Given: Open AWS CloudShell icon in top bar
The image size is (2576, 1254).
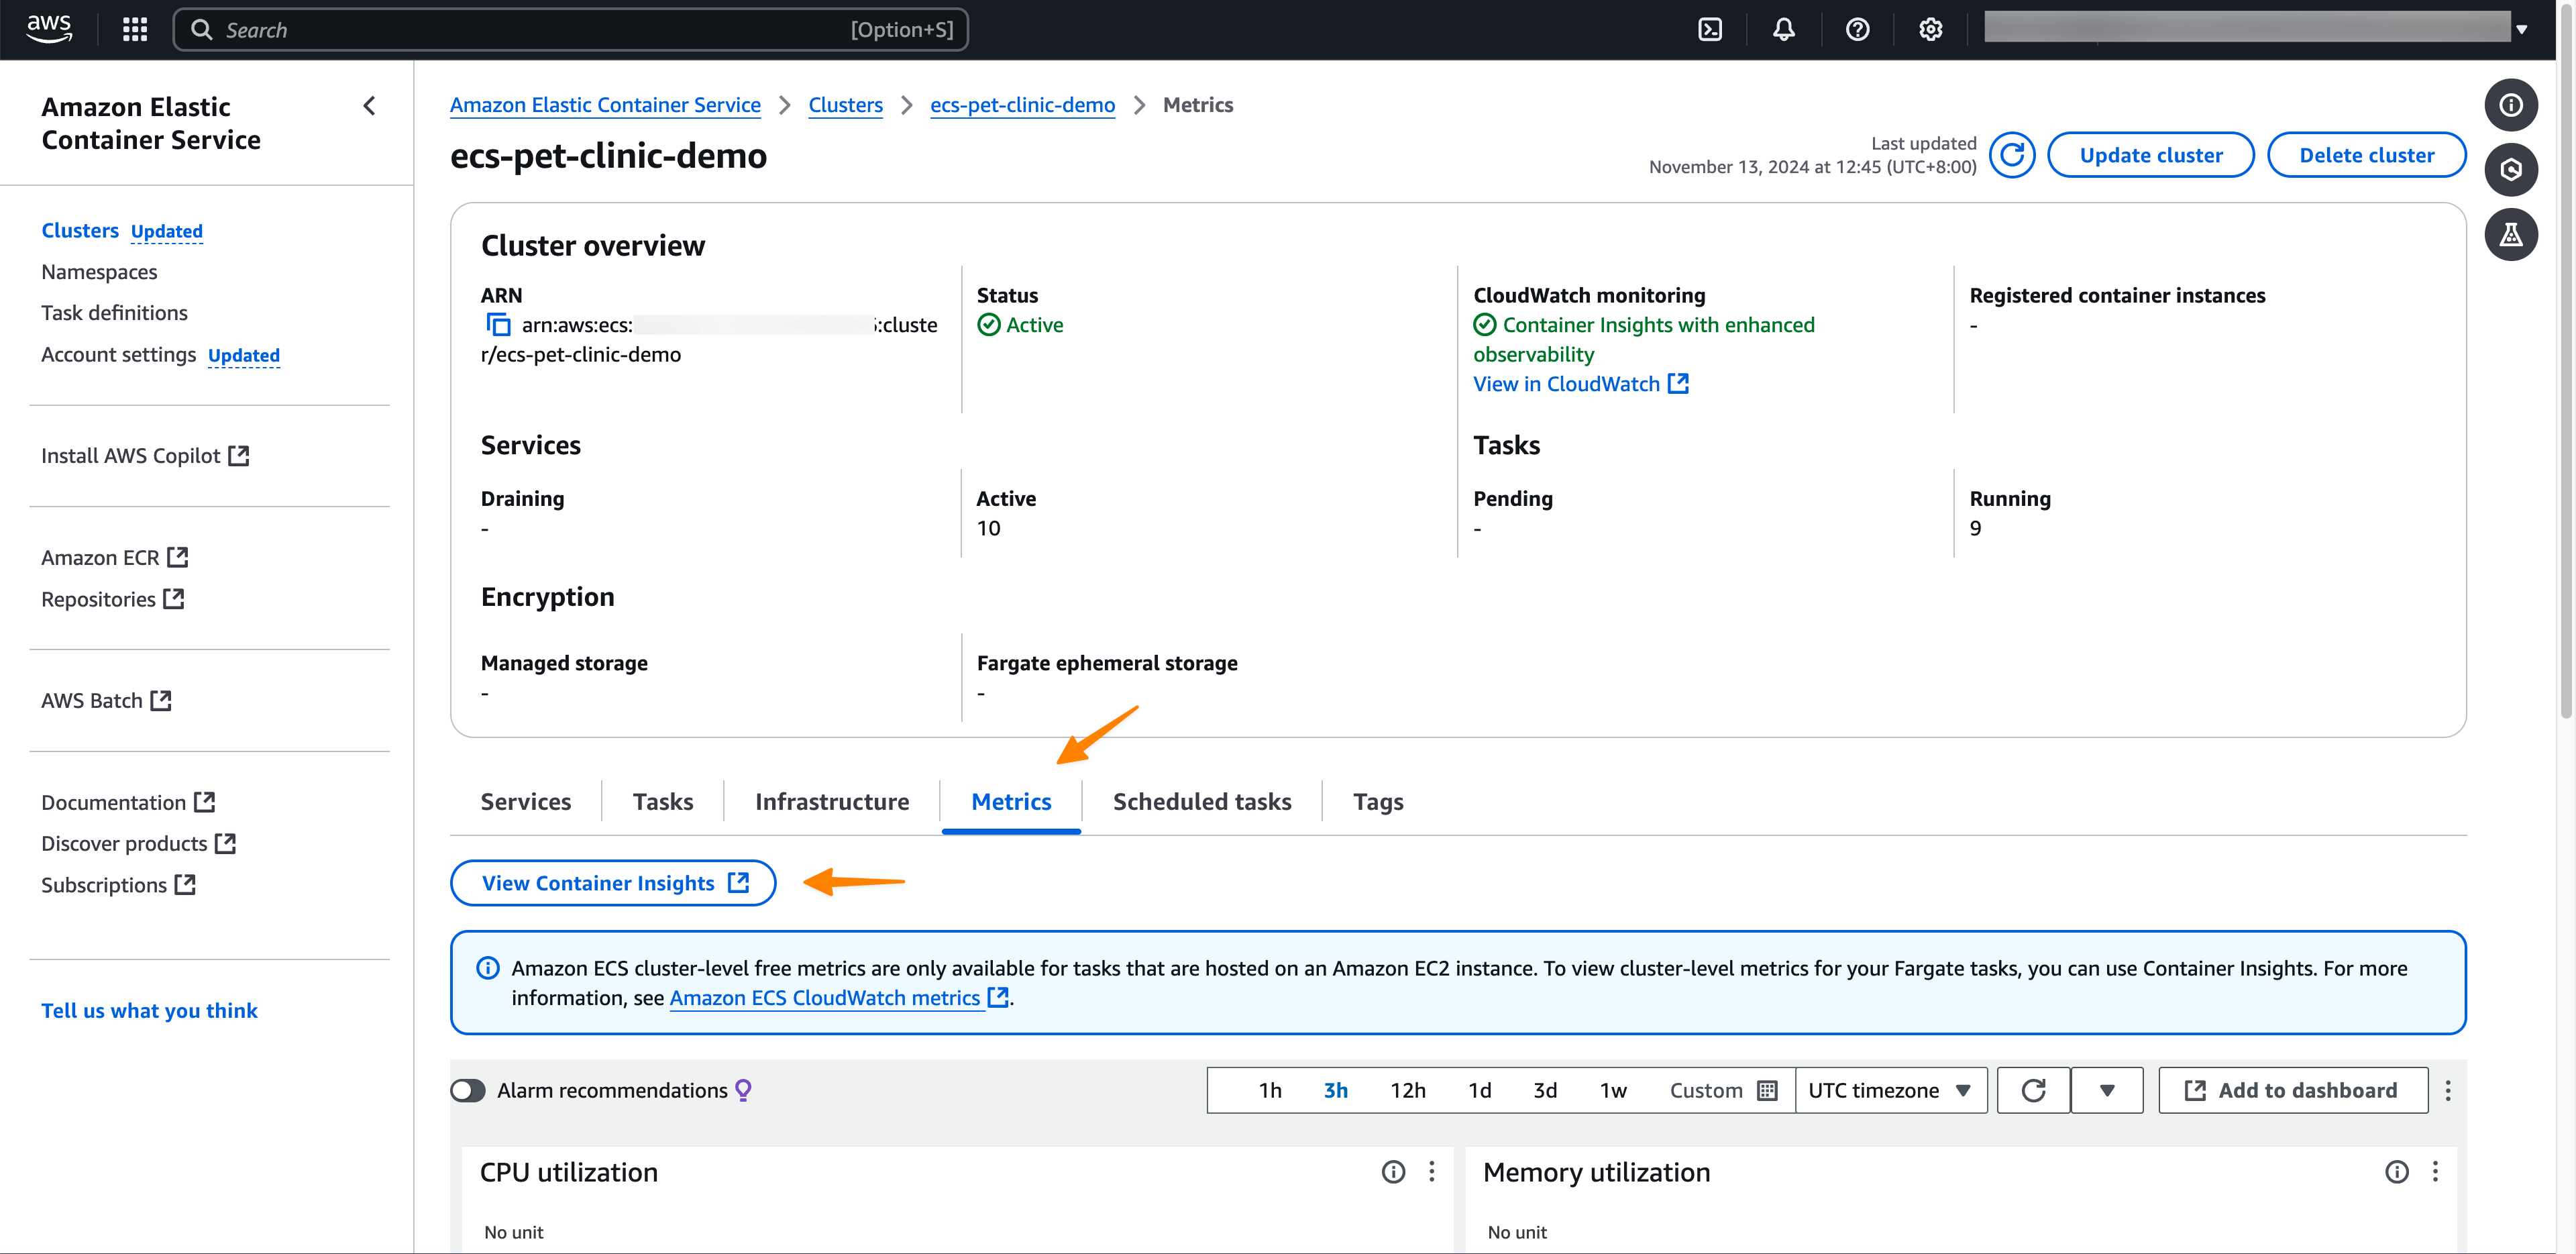Looking at the screenshot, I should [x=1710, y=30].
